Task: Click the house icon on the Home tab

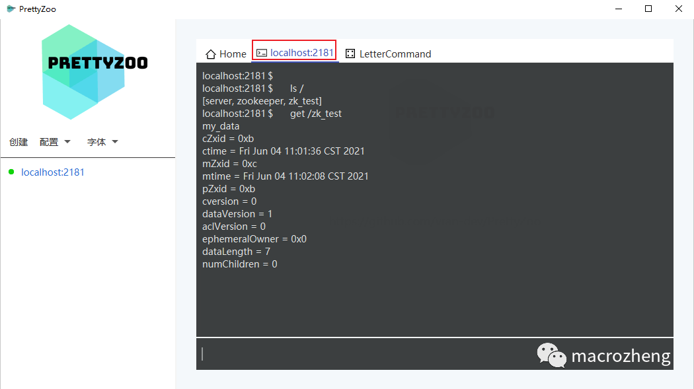Action: pos(211,54)
